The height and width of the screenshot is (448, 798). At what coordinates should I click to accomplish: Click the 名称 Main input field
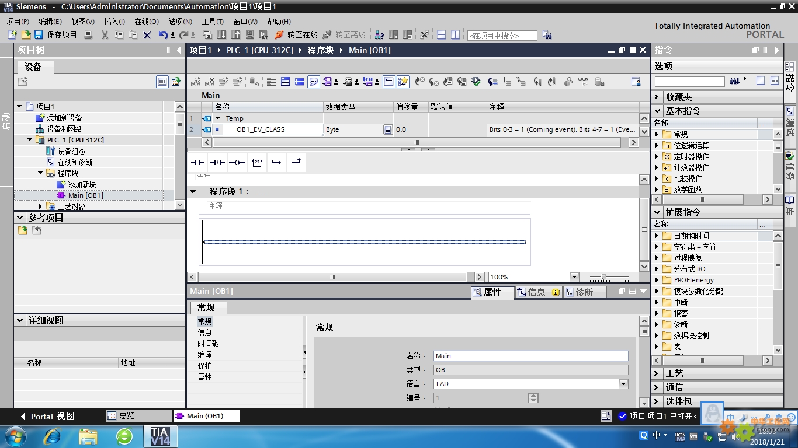tap(531, 356)
